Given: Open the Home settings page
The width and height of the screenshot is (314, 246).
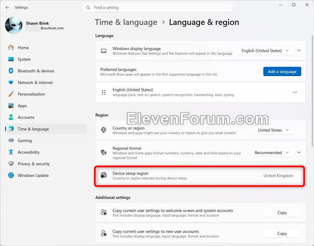Looking at the screenshot, I should point(46,48).
